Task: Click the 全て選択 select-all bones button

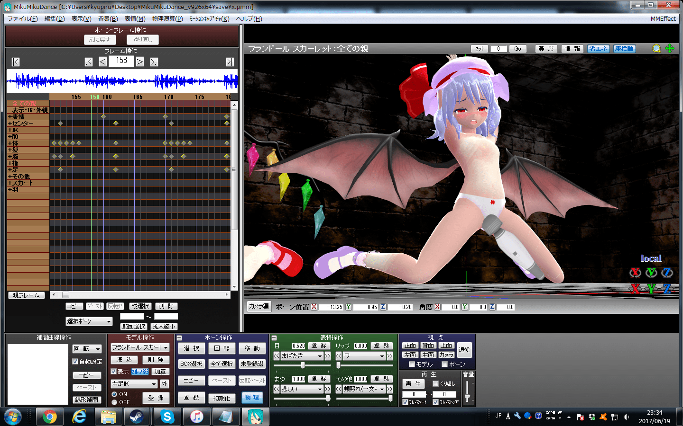Action: (x=222, y=364)
